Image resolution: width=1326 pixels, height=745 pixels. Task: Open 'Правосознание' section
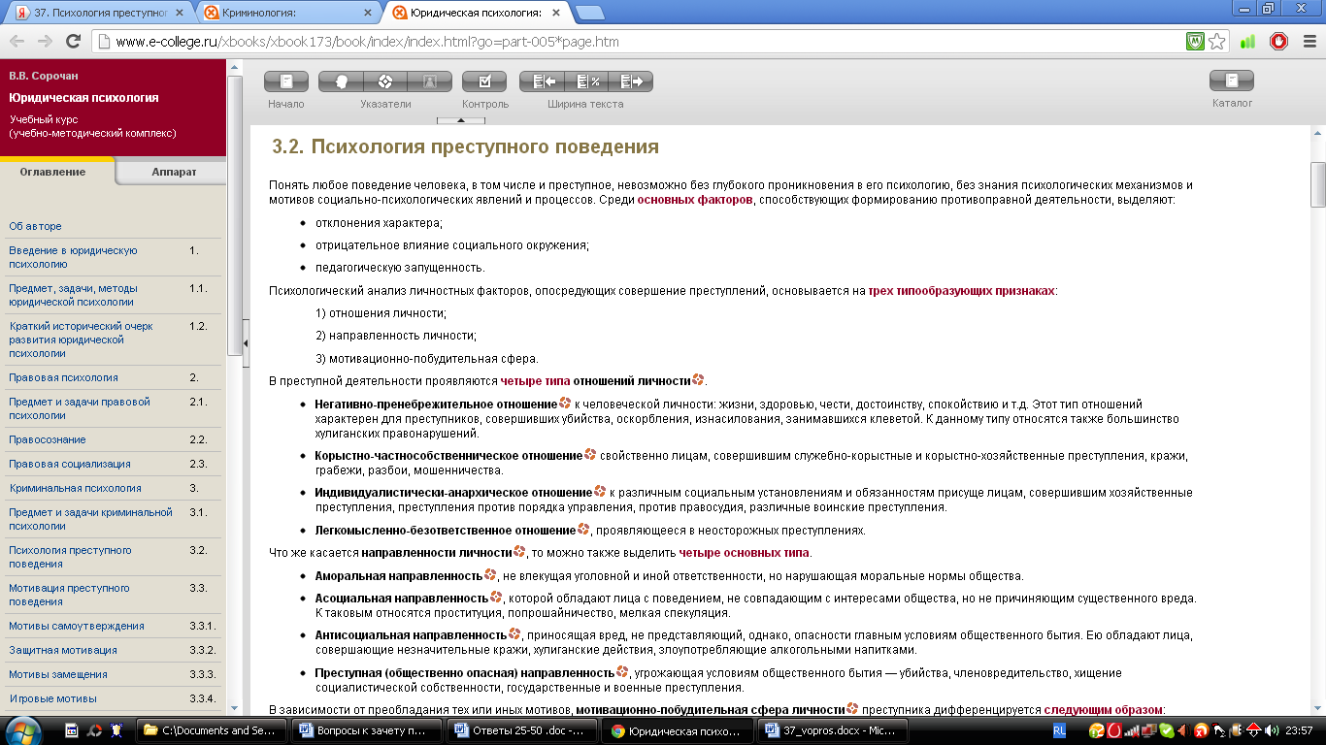pos(47,439)
